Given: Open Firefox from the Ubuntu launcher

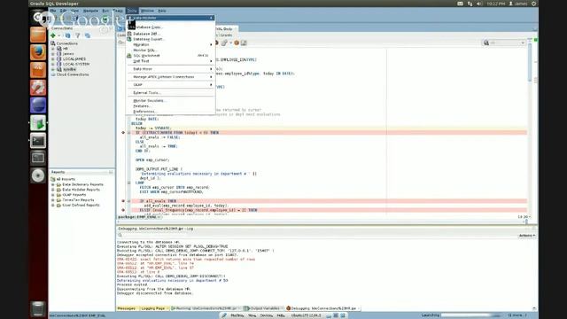Looking at the screenshot, I should 38,52.
